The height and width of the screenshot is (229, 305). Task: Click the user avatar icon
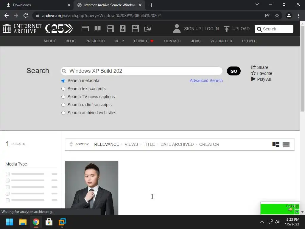pyautogui.click(x=177, y=29)
